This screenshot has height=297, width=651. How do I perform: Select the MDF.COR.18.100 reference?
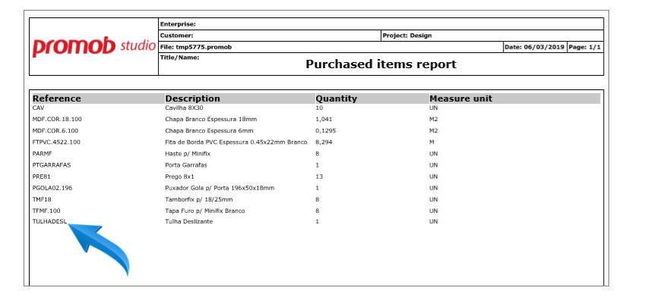pyautogui.click(x=57, y=119)
